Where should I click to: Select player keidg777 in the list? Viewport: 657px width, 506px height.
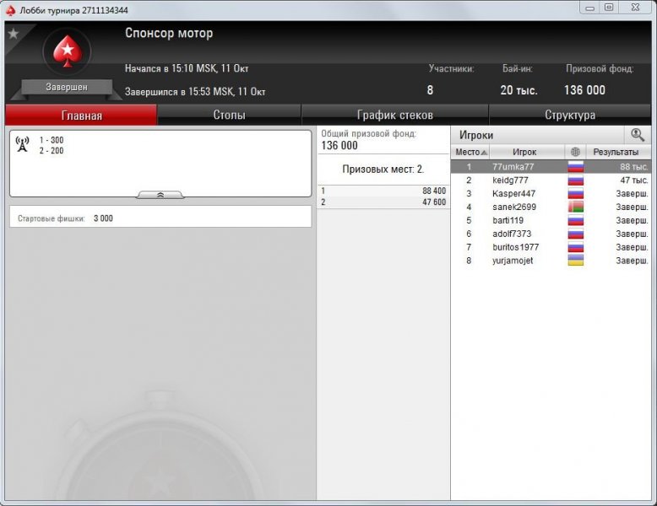point(510,180)
